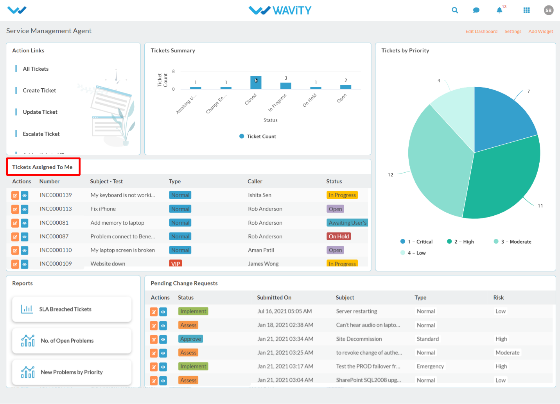
Task: Toggle the 4 - Low legend entry
Action: (x=413, y=253)
